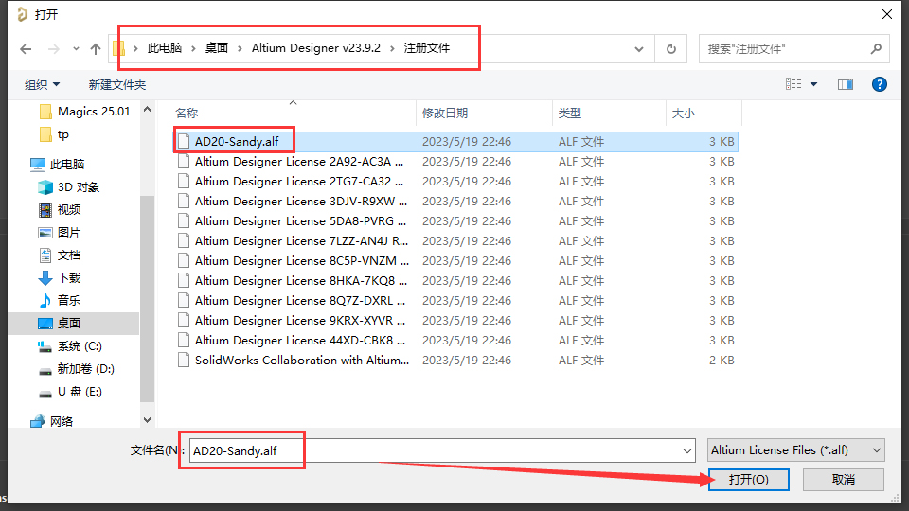Screen dimensions: 909x511
Task: Click sidebar scrollbar up arrow
Action: pos(148,109)
